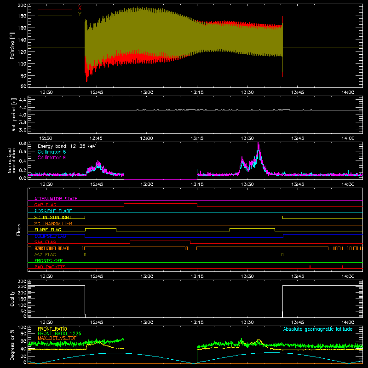Select the SC_TRANSMITTER flag label
Image resolution: width=368 pixels, height=368 pixels.
(x=53, y=223)
